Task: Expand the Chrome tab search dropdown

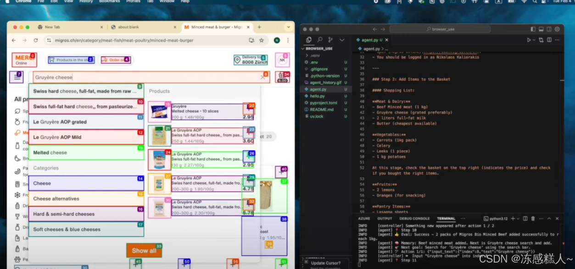Action: click(x=288, y=27)
